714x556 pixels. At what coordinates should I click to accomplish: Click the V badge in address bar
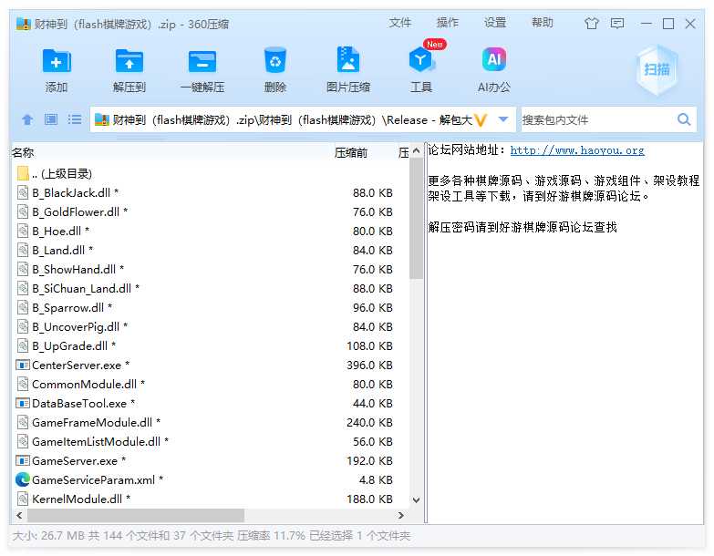click(x=481, y=120)
